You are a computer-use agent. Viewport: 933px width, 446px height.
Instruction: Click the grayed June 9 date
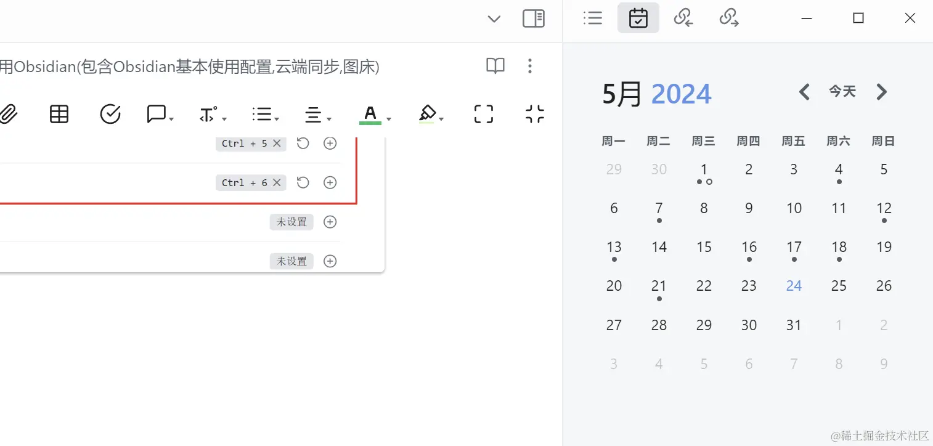(884, 364)
